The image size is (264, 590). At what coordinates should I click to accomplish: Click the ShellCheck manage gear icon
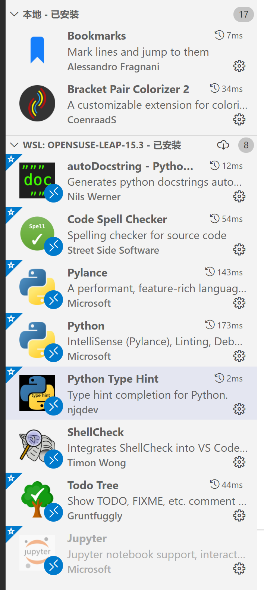pyautogui.click(x=239, y=463)
